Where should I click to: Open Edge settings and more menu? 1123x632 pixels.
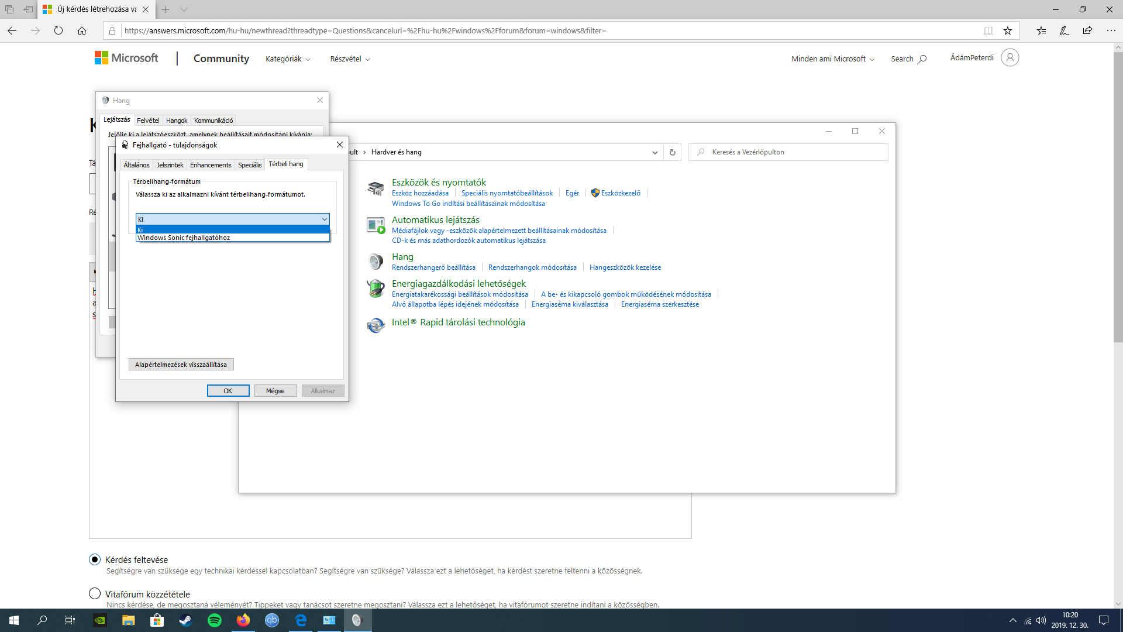1111,30
